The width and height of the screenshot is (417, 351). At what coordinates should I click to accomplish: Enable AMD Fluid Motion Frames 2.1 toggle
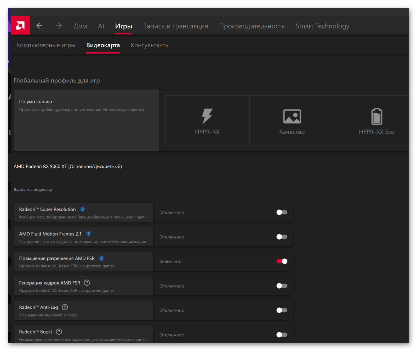(x=282, y=237)
